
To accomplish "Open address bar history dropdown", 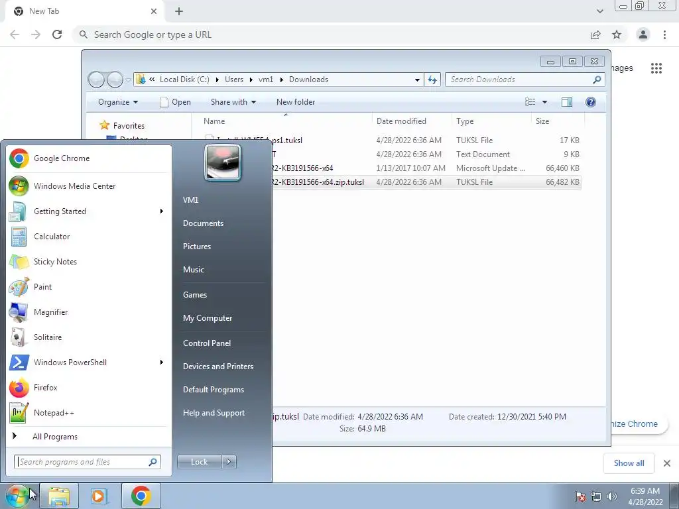I will pos(417,80).
